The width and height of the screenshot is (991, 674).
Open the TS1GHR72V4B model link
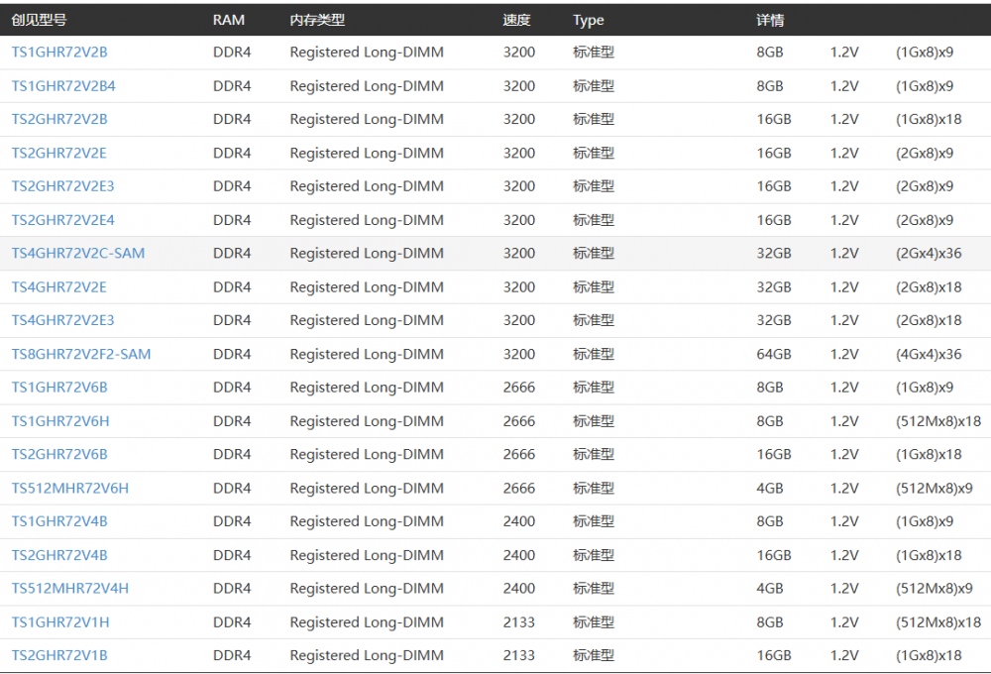59,521
